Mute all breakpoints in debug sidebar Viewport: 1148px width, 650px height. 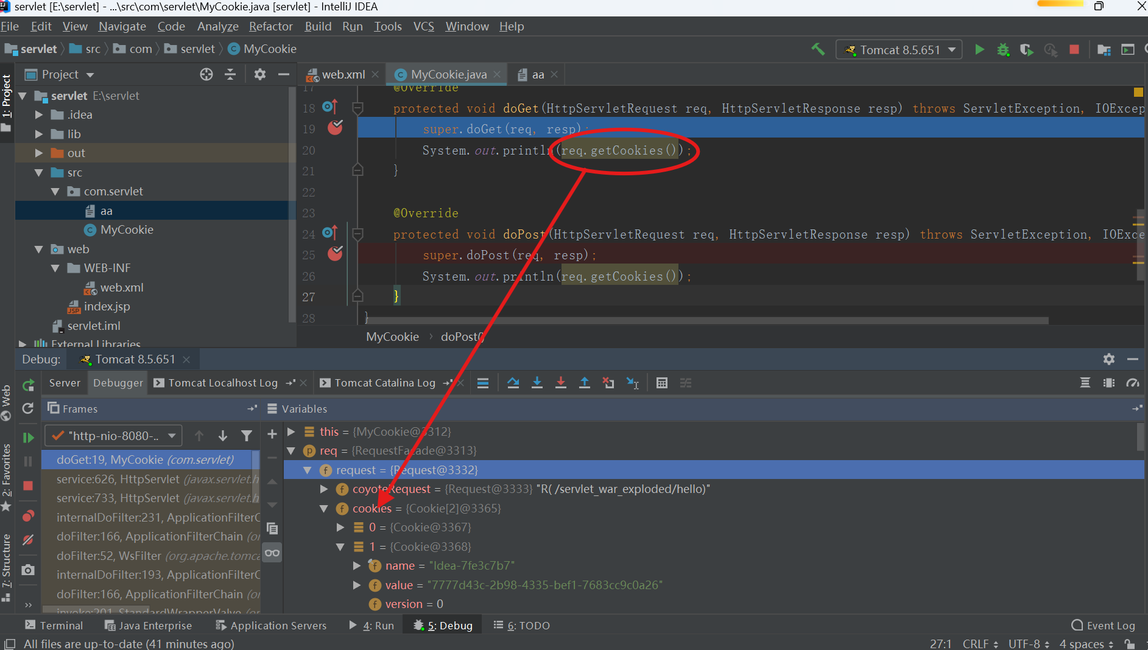[x=28, y=540]
